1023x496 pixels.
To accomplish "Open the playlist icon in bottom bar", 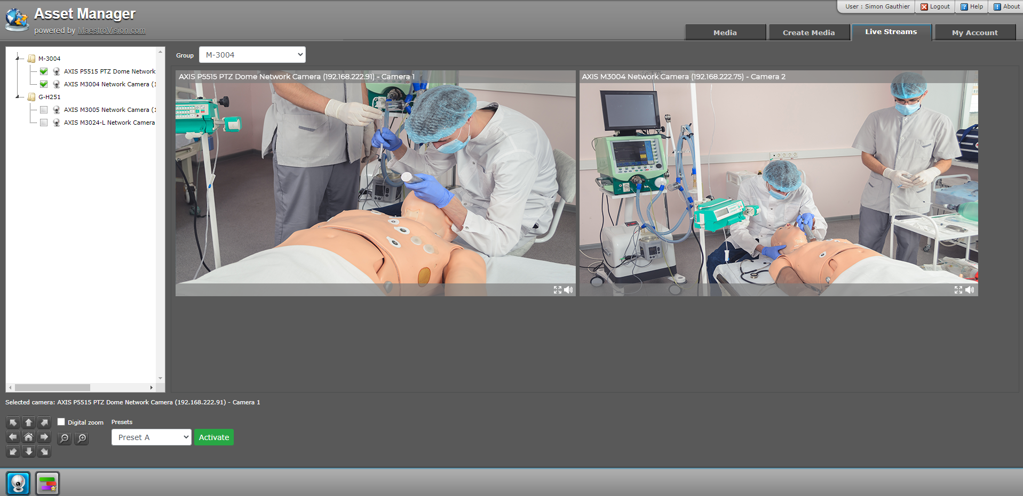I will pos(47,483).
